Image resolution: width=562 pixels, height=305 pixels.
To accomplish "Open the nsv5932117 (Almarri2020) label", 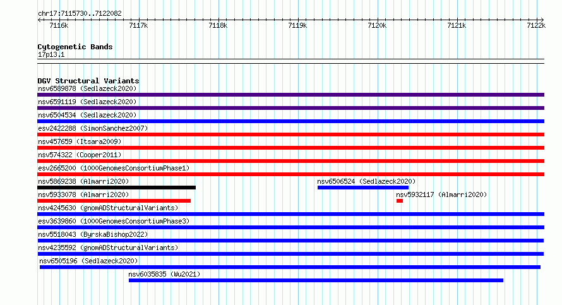I will [x=441, y=194].
